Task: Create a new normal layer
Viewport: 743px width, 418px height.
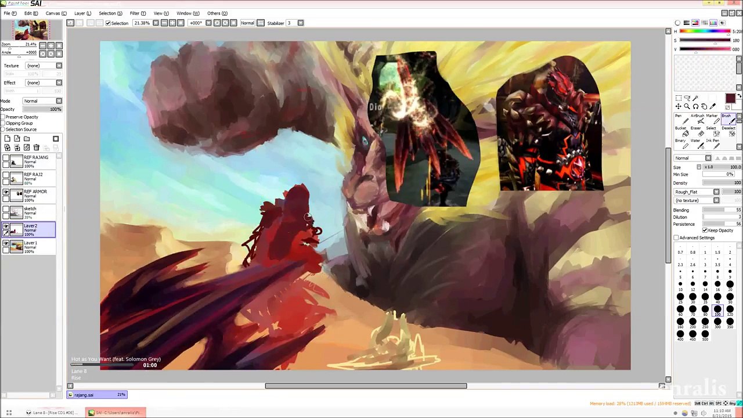Action: (7, 139)
